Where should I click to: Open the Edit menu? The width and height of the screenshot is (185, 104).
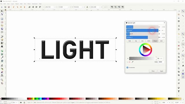(5, 4)
